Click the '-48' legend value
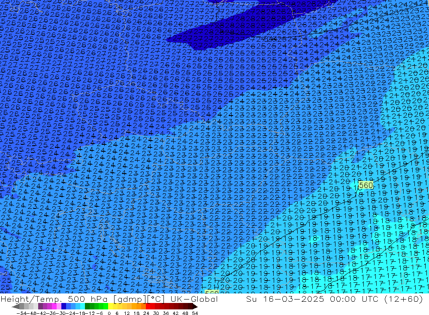Viewport: 429px width, 315px height. coord(31,313)
